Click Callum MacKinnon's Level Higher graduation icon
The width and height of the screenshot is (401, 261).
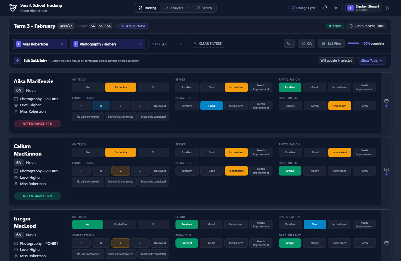(x=16, y=178)
